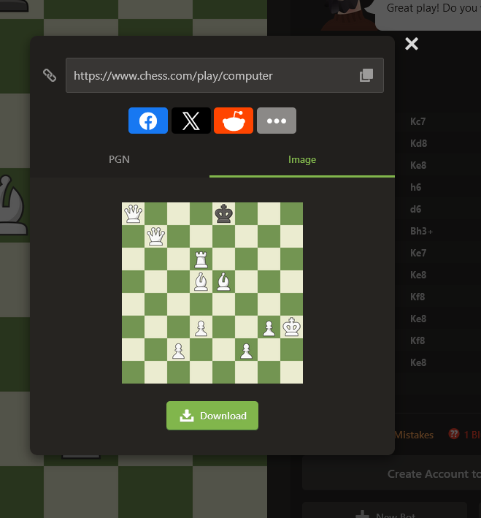The height and width of the screenshot is (518, 481).
Task: Click the white rook in the preview board
Action: pyautogui.click(x=201, y=259)
